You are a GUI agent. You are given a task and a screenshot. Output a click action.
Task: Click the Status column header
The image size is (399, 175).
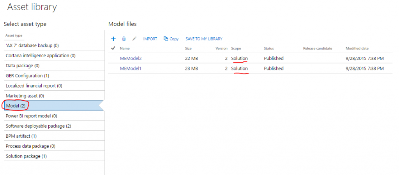click(x=269, y=49)
